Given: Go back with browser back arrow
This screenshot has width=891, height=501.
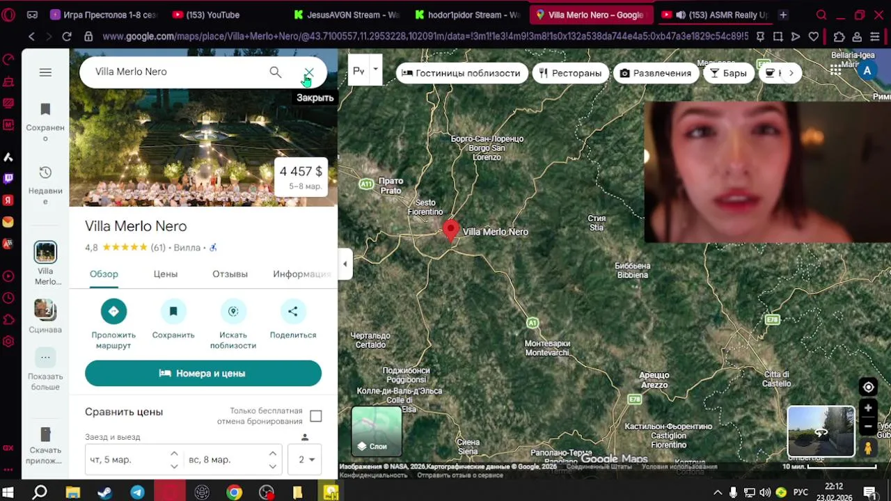Looking at the screenshot, I should point(31,36).
